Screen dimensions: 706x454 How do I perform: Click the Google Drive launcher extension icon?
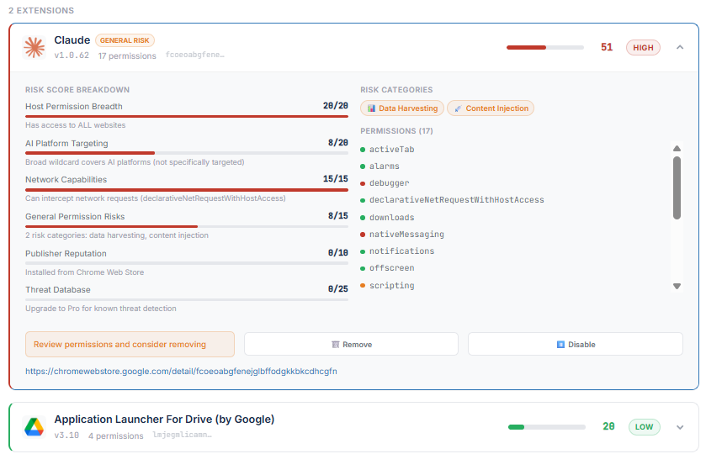[35, 426]
